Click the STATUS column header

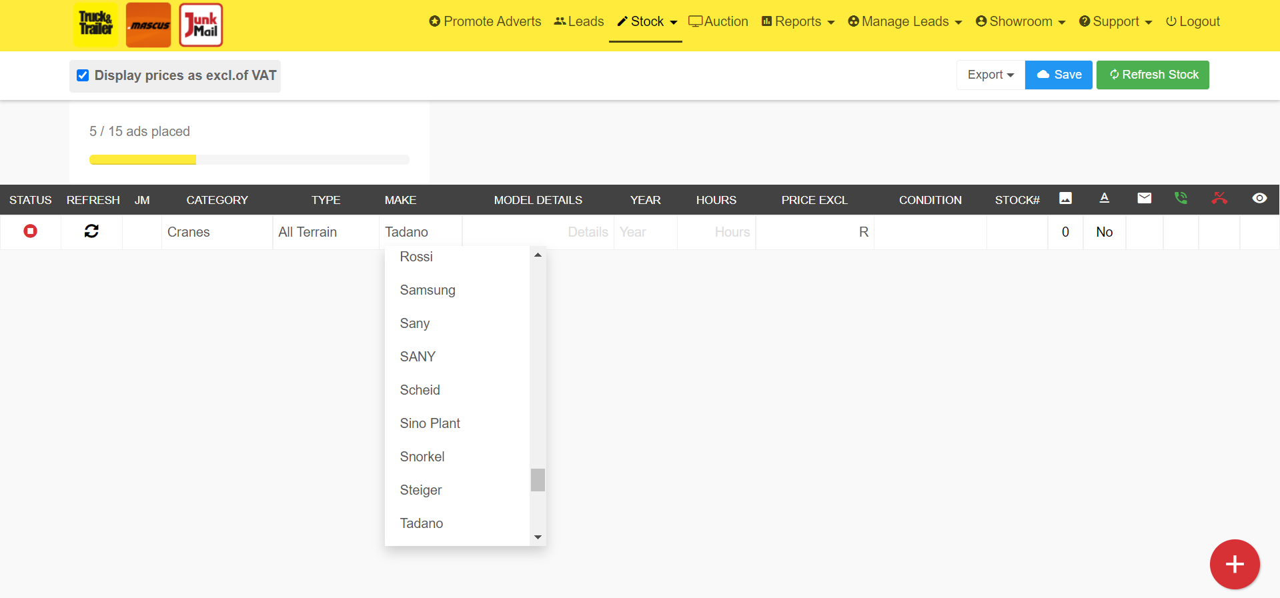tap(31, 200)
